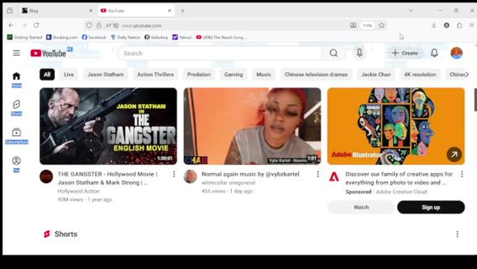This screenshot has height=269, width=477.
Task: Open THE GANGSTER video title link
Action: tap(107, 178)
